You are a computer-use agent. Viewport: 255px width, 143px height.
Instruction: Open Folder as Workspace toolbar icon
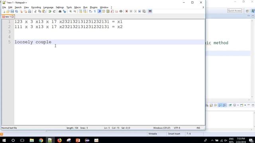pos(116,12)
